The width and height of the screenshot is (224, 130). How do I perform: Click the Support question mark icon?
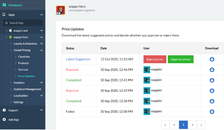tap(4, 110)
